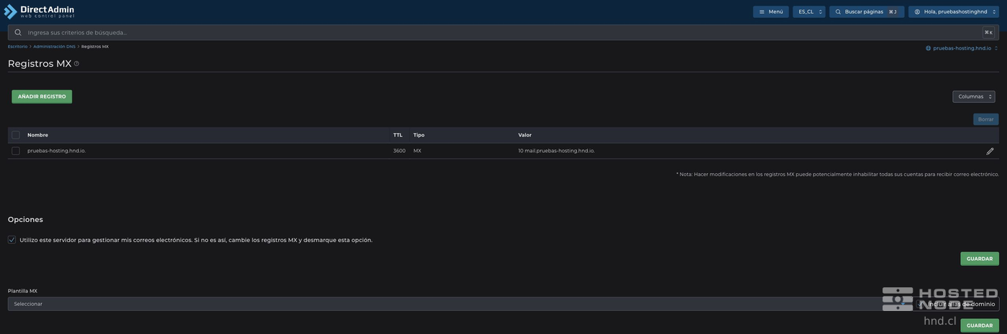
Task: Click the ⌘K shortcut badge in search bar
Action: click(988, 32)
